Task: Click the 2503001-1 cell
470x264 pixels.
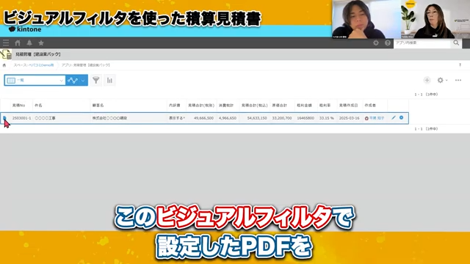Action: (x=21, y=118)
